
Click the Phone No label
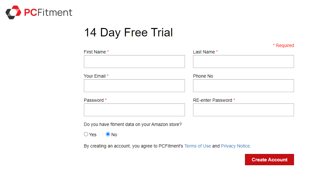click(x=203, y=76)
